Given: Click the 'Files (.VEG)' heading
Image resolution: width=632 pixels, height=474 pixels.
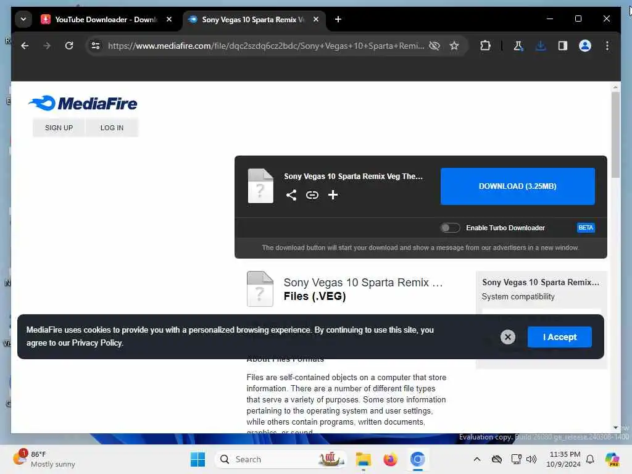Looking at the screenshot, I should (x=315, y=296).
